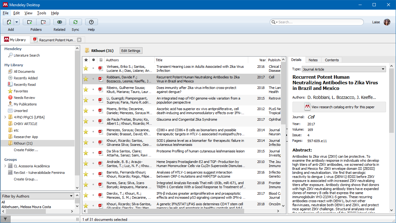Image resolution: width=396 pixels, height=223 pixels.
Task: Click the Help toolbar icon
Action: tap(91, 22)
